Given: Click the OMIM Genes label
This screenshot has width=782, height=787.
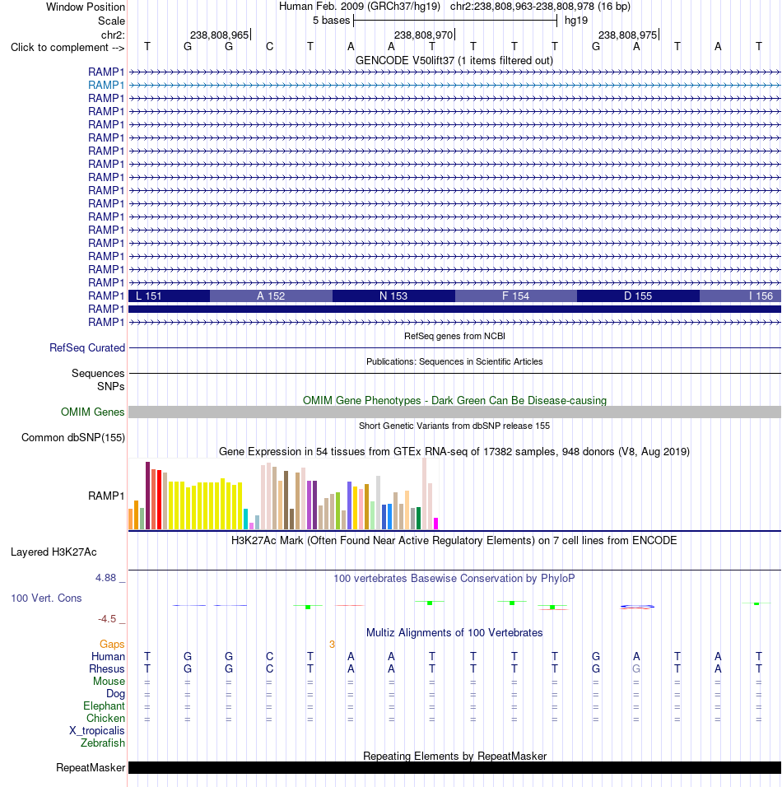Looking at the screenshot, I should click(93, 412).
